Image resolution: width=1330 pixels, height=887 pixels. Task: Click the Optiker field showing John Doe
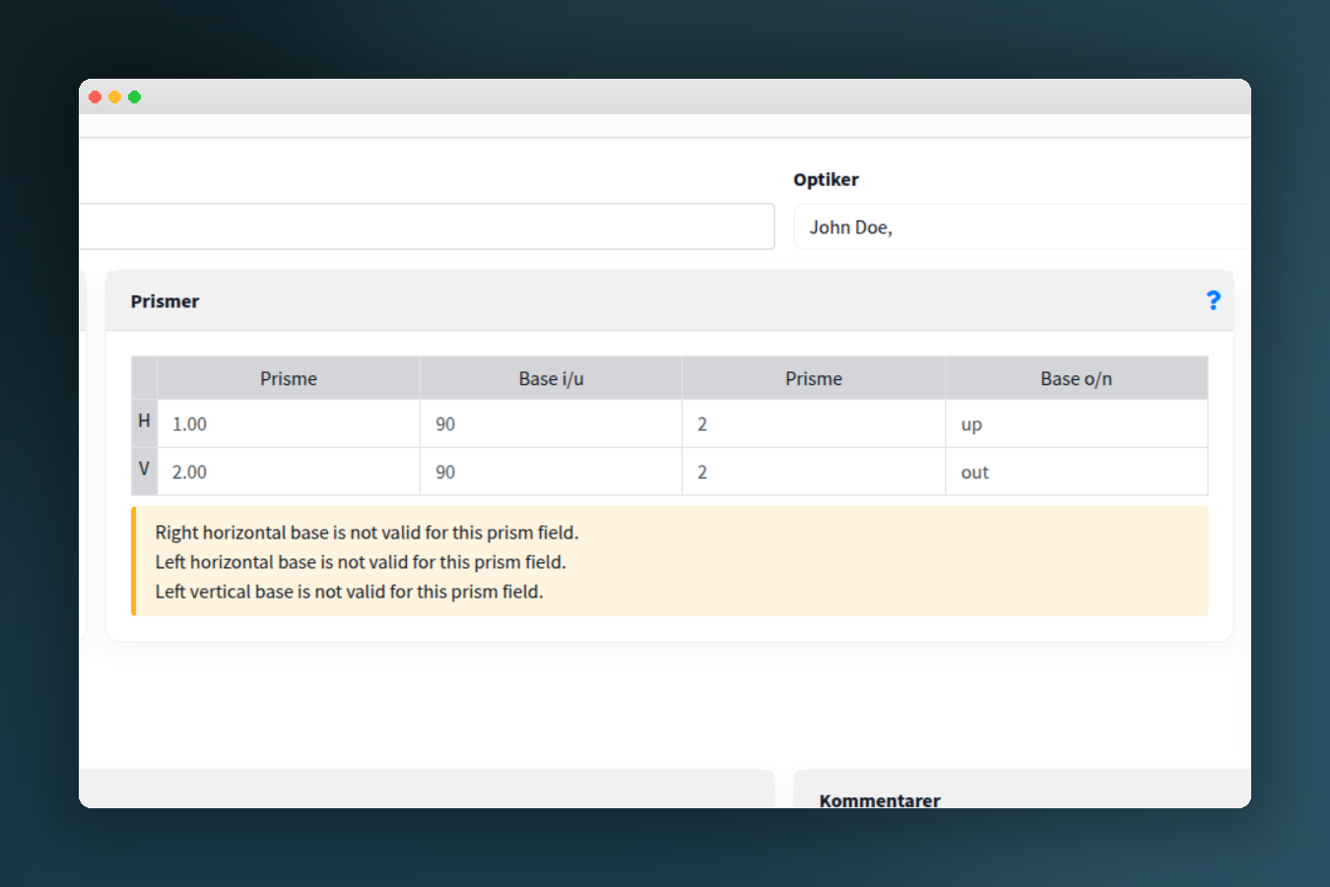pos(1022,227)
